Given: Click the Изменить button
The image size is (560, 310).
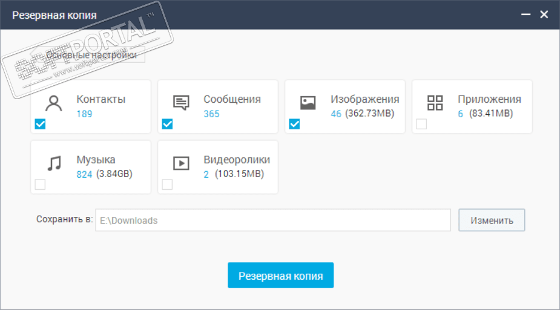Looking at the screenshot, I should point(492,220).
